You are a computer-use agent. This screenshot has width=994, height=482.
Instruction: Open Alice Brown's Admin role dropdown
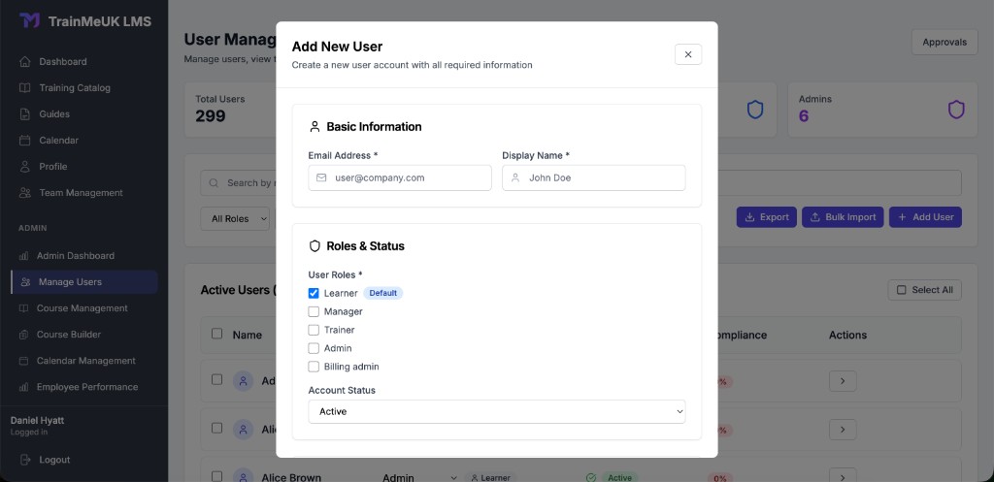[x=419, y=477]
